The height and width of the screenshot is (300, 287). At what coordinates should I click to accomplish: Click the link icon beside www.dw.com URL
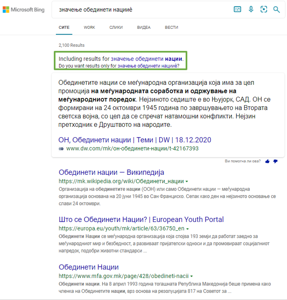click(61, 149)
